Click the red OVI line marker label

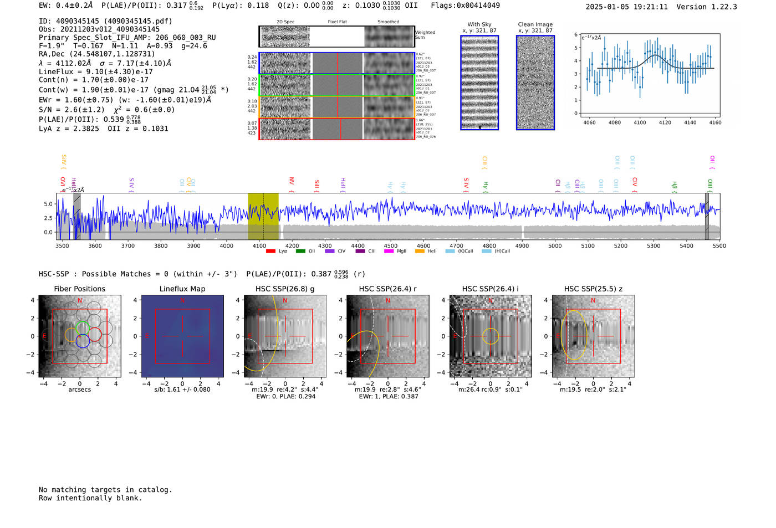(x=63, y=183)
